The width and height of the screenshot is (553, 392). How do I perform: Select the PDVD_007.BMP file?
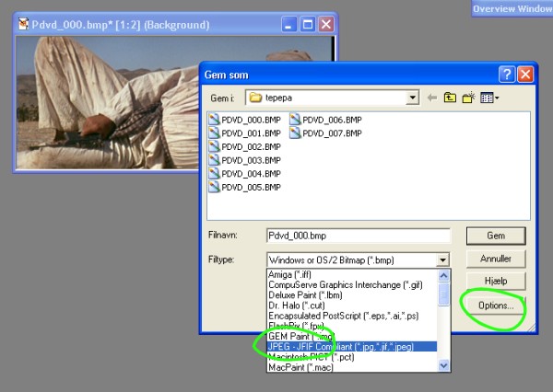(324, 133)
